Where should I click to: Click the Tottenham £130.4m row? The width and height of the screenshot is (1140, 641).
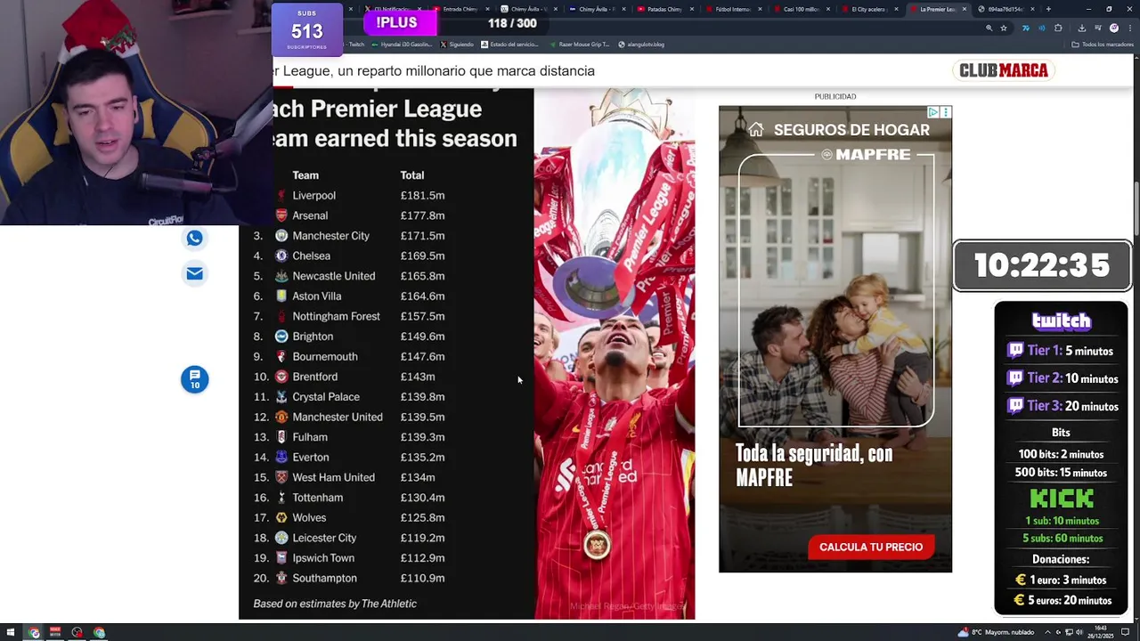click(x=349, y=498)
